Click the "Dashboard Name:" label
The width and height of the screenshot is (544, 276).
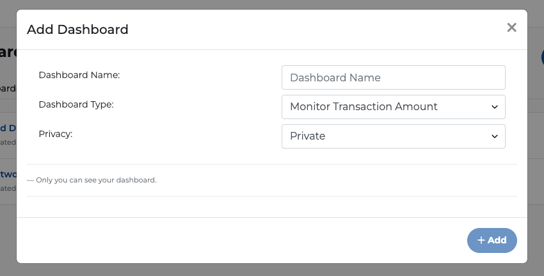coord(79,75)
